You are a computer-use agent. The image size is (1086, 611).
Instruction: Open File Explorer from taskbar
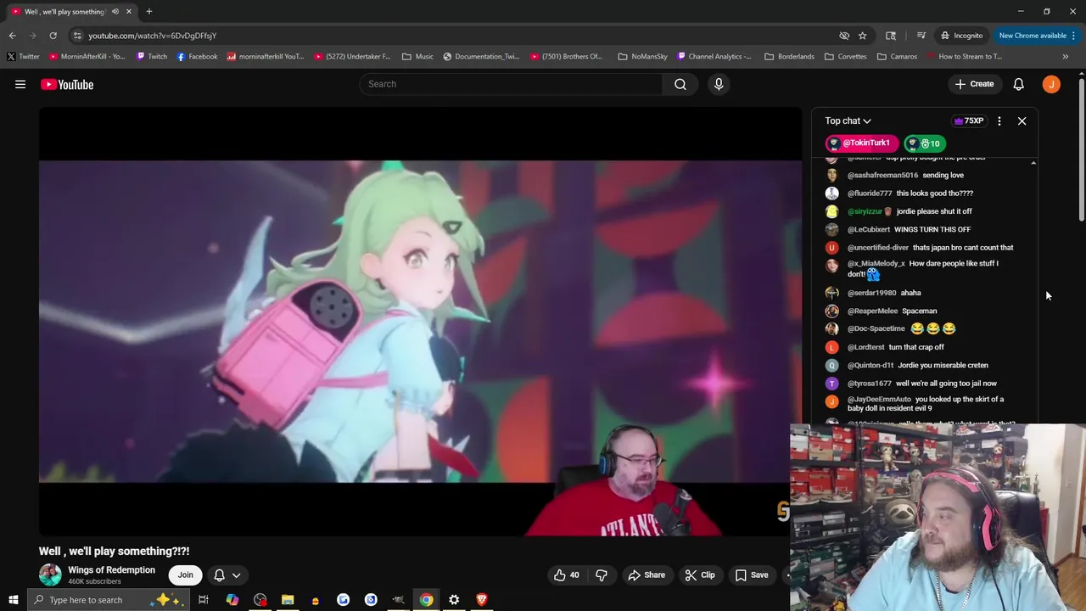coord(288,600)
